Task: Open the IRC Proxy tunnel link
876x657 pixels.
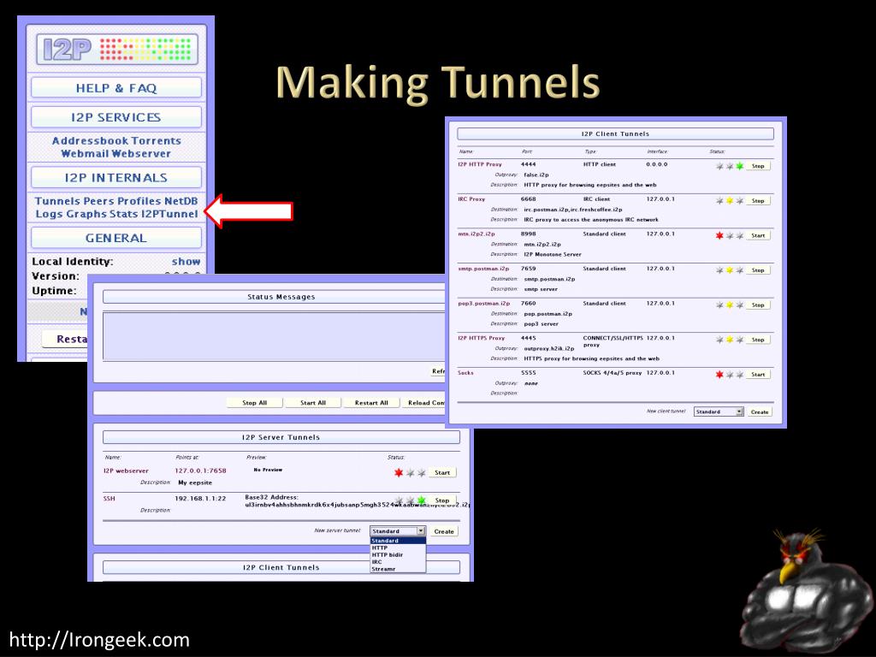Action: [471, 199]
